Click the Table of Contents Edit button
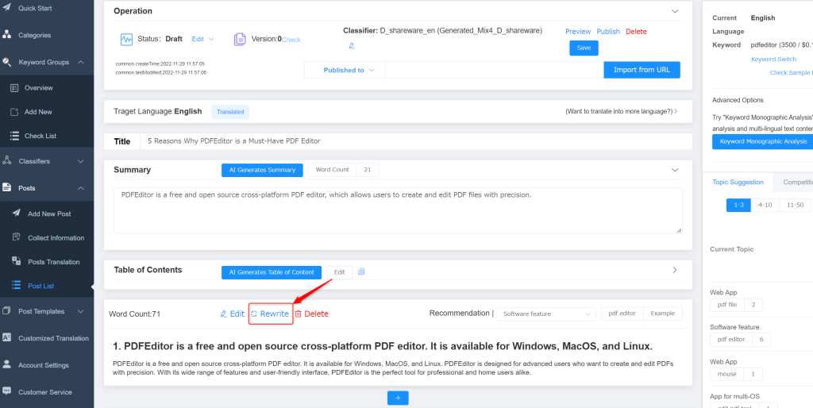This screenshot has width=813, height=408. tap(339, 272)
